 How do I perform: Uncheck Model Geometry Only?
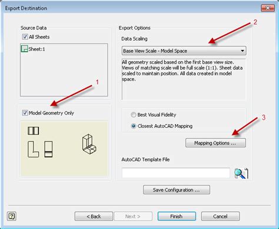[x=25, y=113]
